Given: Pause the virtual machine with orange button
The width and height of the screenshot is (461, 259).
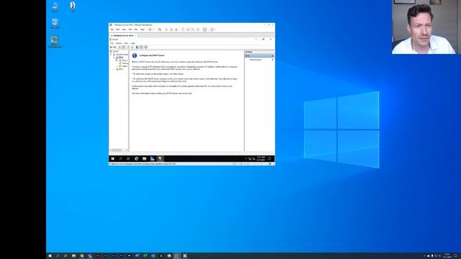Looking at the screenshot, I should click(x=150, y=29).
